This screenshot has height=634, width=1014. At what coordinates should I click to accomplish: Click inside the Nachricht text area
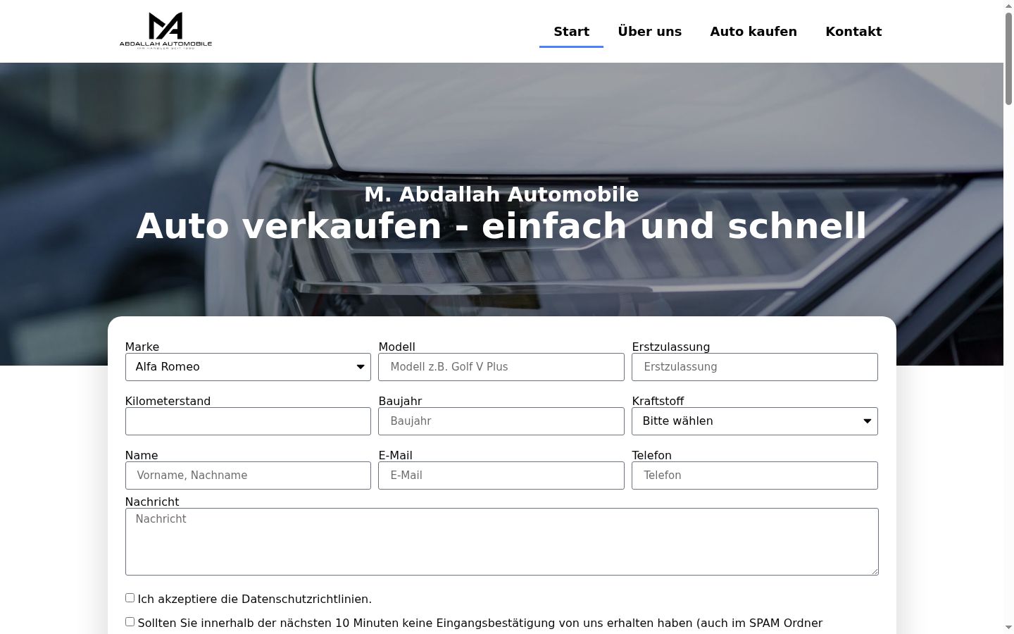point(502,542)
